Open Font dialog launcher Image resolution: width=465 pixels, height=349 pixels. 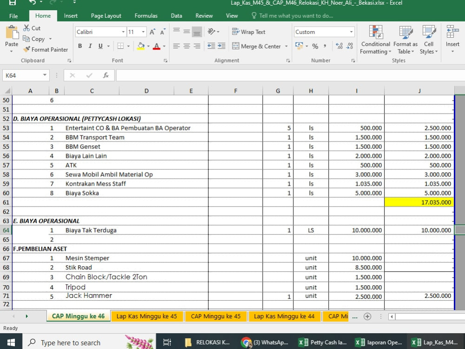[x=166, y=60]
